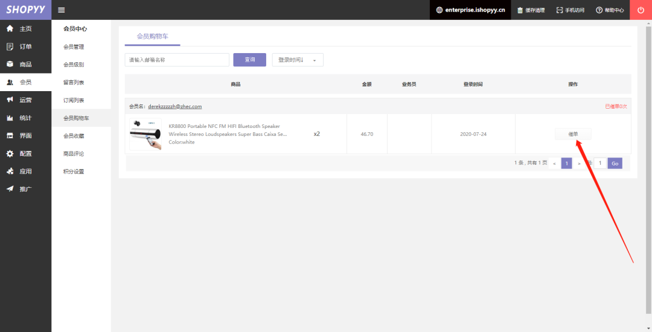
Task: Click the globe icon beside enterprise.ishopyy.cn
Action: click(439, 10)
